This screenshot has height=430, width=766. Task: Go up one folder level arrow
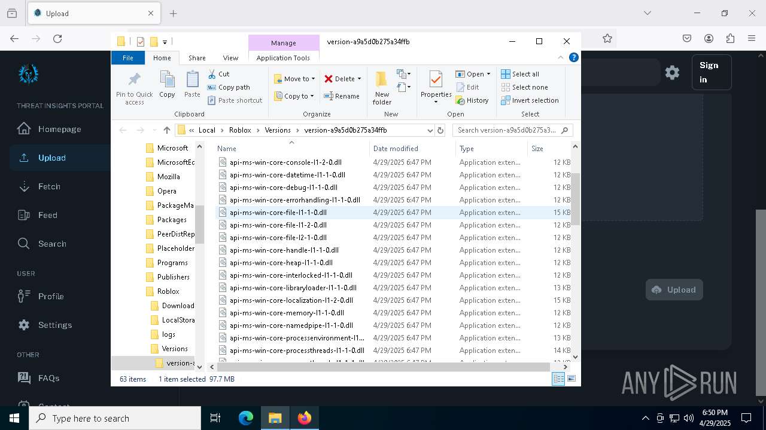[x=167, y=130]
